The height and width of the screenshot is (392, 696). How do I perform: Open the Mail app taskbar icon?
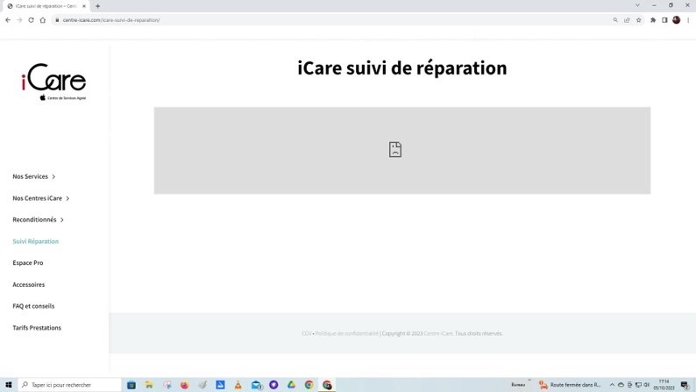tap(256, 385)
